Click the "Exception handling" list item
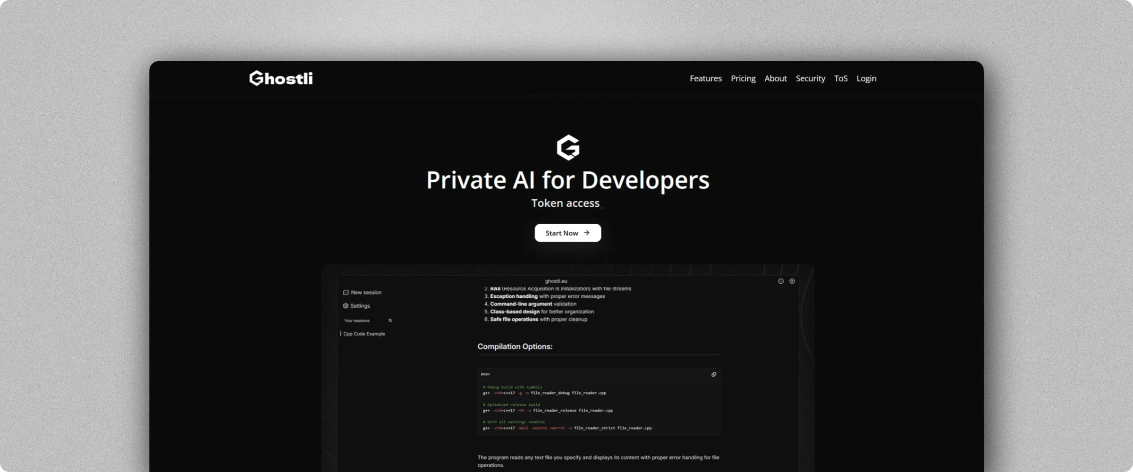Image resolution: width=1133 pixels, height=472 pixels. click(545, 296)
